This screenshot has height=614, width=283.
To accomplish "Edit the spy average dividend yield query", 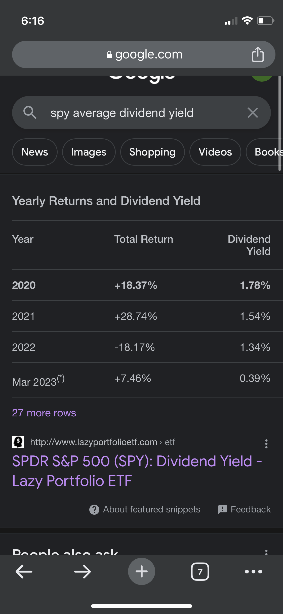I will pyautogui.click(x=122, y=113).
